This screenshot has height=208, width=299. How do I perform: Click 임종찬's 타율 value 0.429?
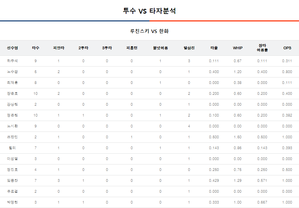point(214,180)
